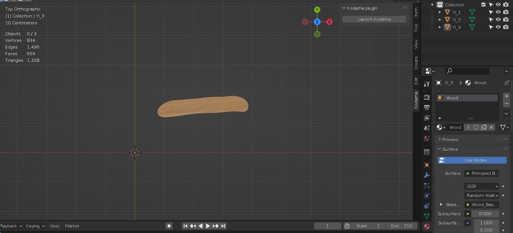The image size is (513, 233).
Task: Open the Particles properties tab
Action: (x=427, y=185)
